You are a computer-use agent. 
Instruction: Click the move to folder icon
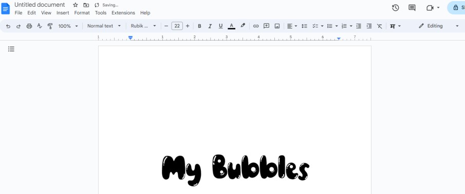[x=86, y=5]
